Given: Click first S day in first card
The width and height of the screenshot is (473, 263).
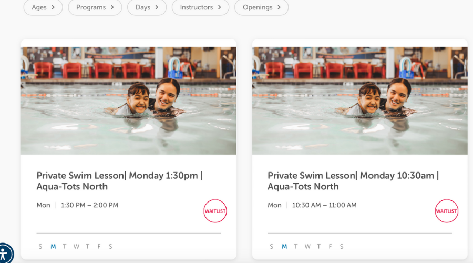Looking at the screenshot, I should click(x=40, y=246).
